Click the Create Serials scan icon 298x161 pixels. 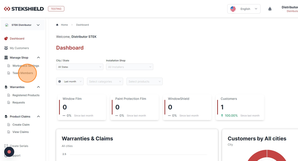(x=6, y=146)
